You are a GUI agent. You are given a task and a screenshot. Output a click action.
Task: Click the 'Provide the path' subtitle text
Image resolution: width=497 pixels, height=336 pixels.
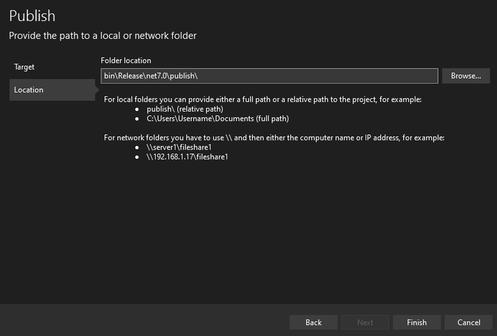[x=103, y=36]
